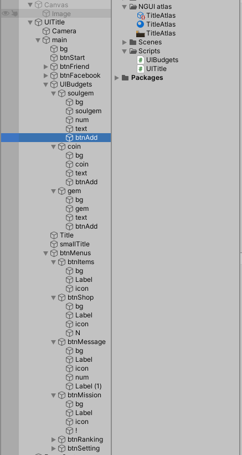242x455 pixels.
Task: Select the soulgem child sprite object
Action: [x=88, y=111]
